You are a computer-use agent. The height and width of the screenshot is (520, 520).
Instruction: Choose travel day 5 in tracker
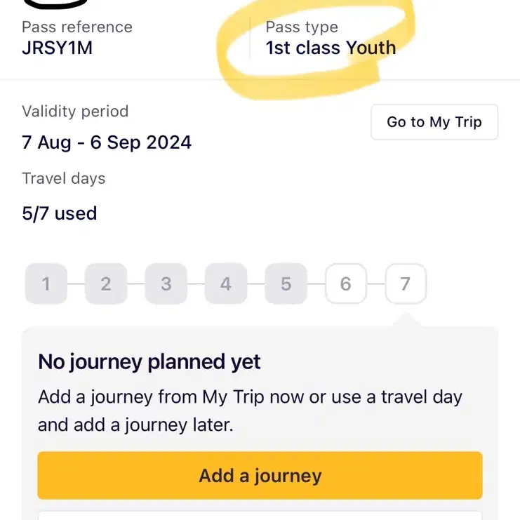pyautogui.click(x=286, y=284)
